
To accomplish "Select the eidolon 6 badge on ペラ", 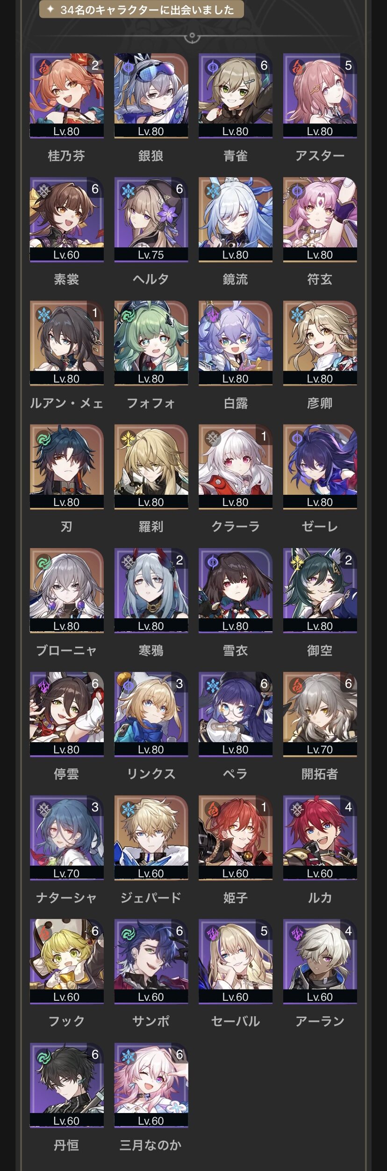I will tap(264, 684).
